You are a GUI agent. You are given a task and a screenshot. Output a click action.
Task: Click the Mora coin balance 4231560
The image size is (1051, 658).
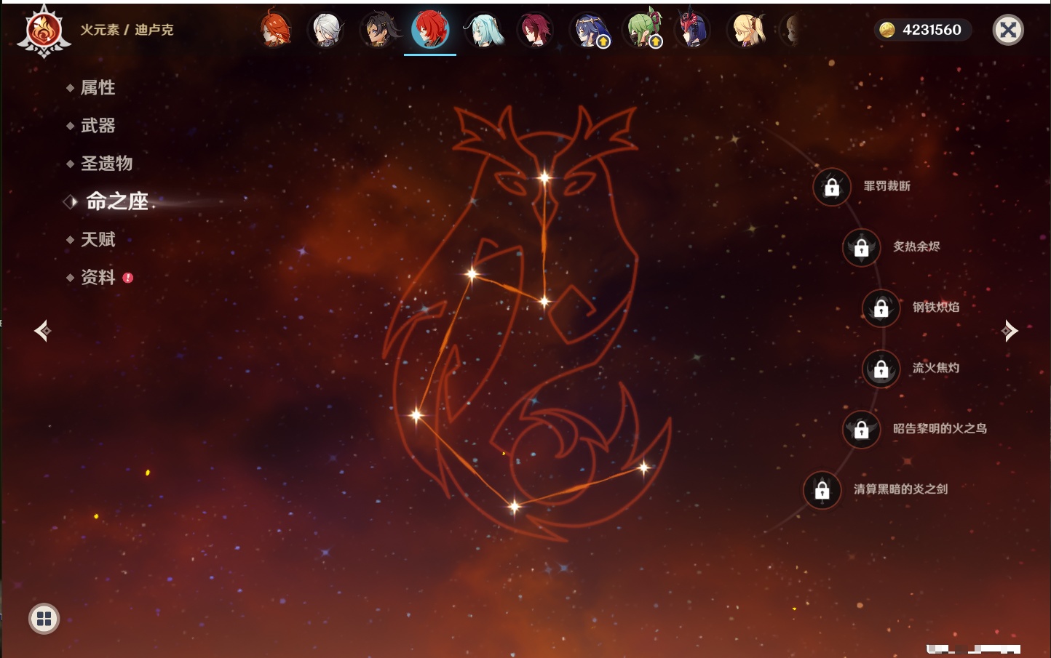coord(922,30)
